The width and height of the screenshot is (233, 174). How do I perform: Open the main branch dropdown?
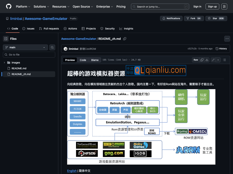[x=25, y=47]
